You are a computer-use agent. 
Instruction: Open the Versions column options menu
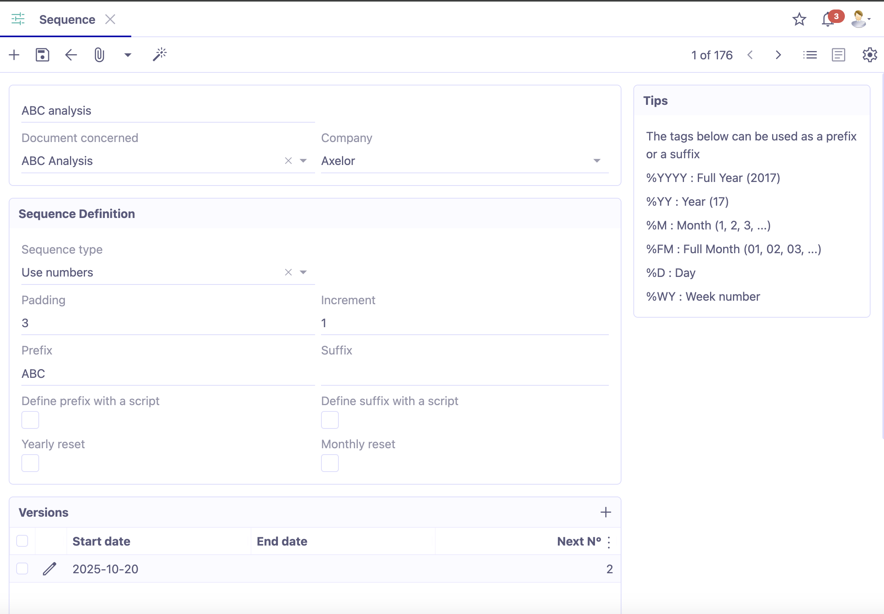click(x=609, y=542)
